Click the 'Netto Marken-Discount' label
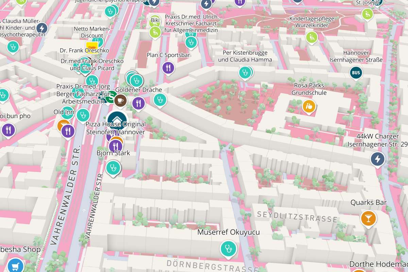 pos(92,32)
